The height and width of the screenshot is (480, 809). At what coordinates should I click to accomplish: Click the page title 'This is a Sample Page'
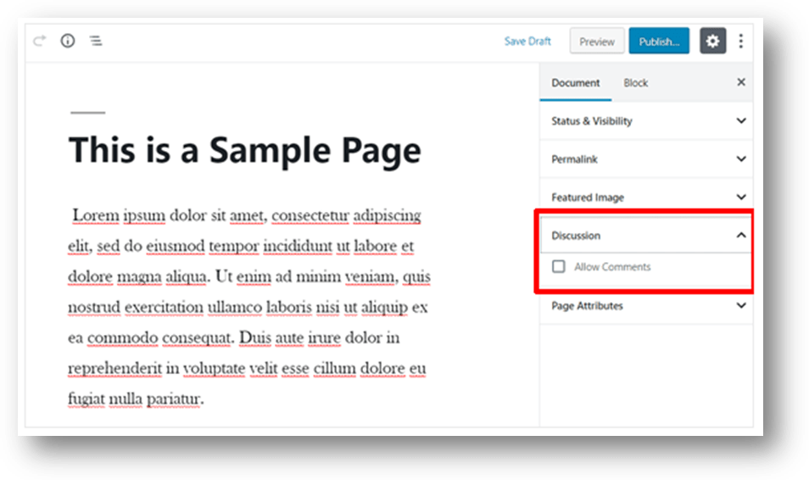coord(245,151)
